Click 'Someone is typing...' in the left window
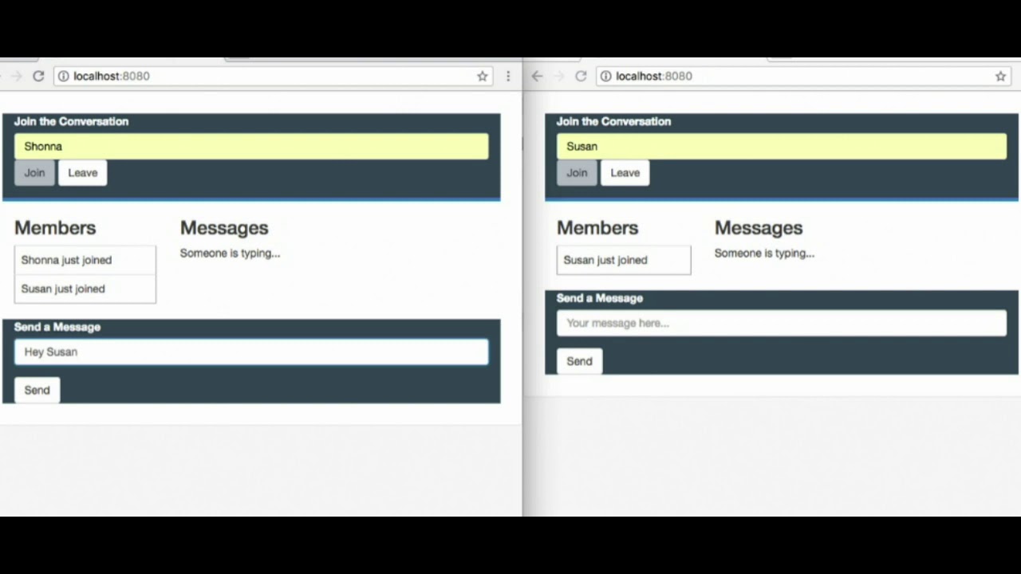Screen dimensions: 1021x574 pos(230,254)
